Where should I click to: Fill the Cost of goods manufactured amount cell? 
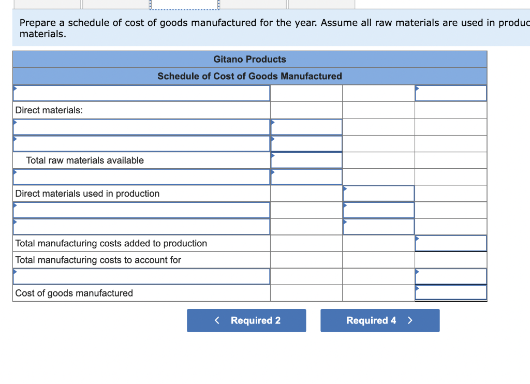click(450, 292)
